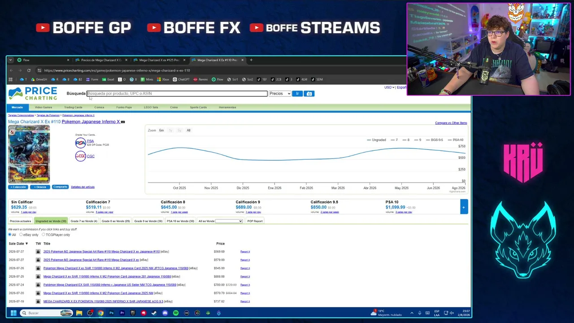Viewport: 574px width, 323px height.
Task: Open Windows Start menu
Action: click(x=13, y=313)
